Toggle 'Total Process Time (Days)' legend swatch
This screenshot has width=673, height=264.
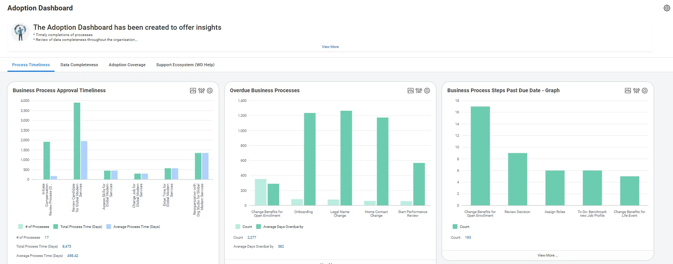point(56,226)
